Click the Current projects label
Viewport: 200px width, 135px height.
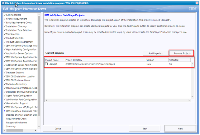point(55,53)
